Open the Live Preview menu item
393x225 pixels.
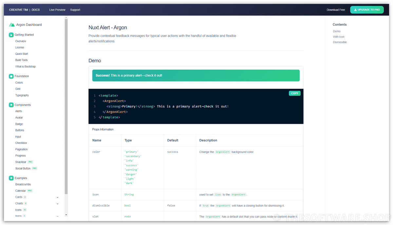pyautogui.click(x=57, y=10)
